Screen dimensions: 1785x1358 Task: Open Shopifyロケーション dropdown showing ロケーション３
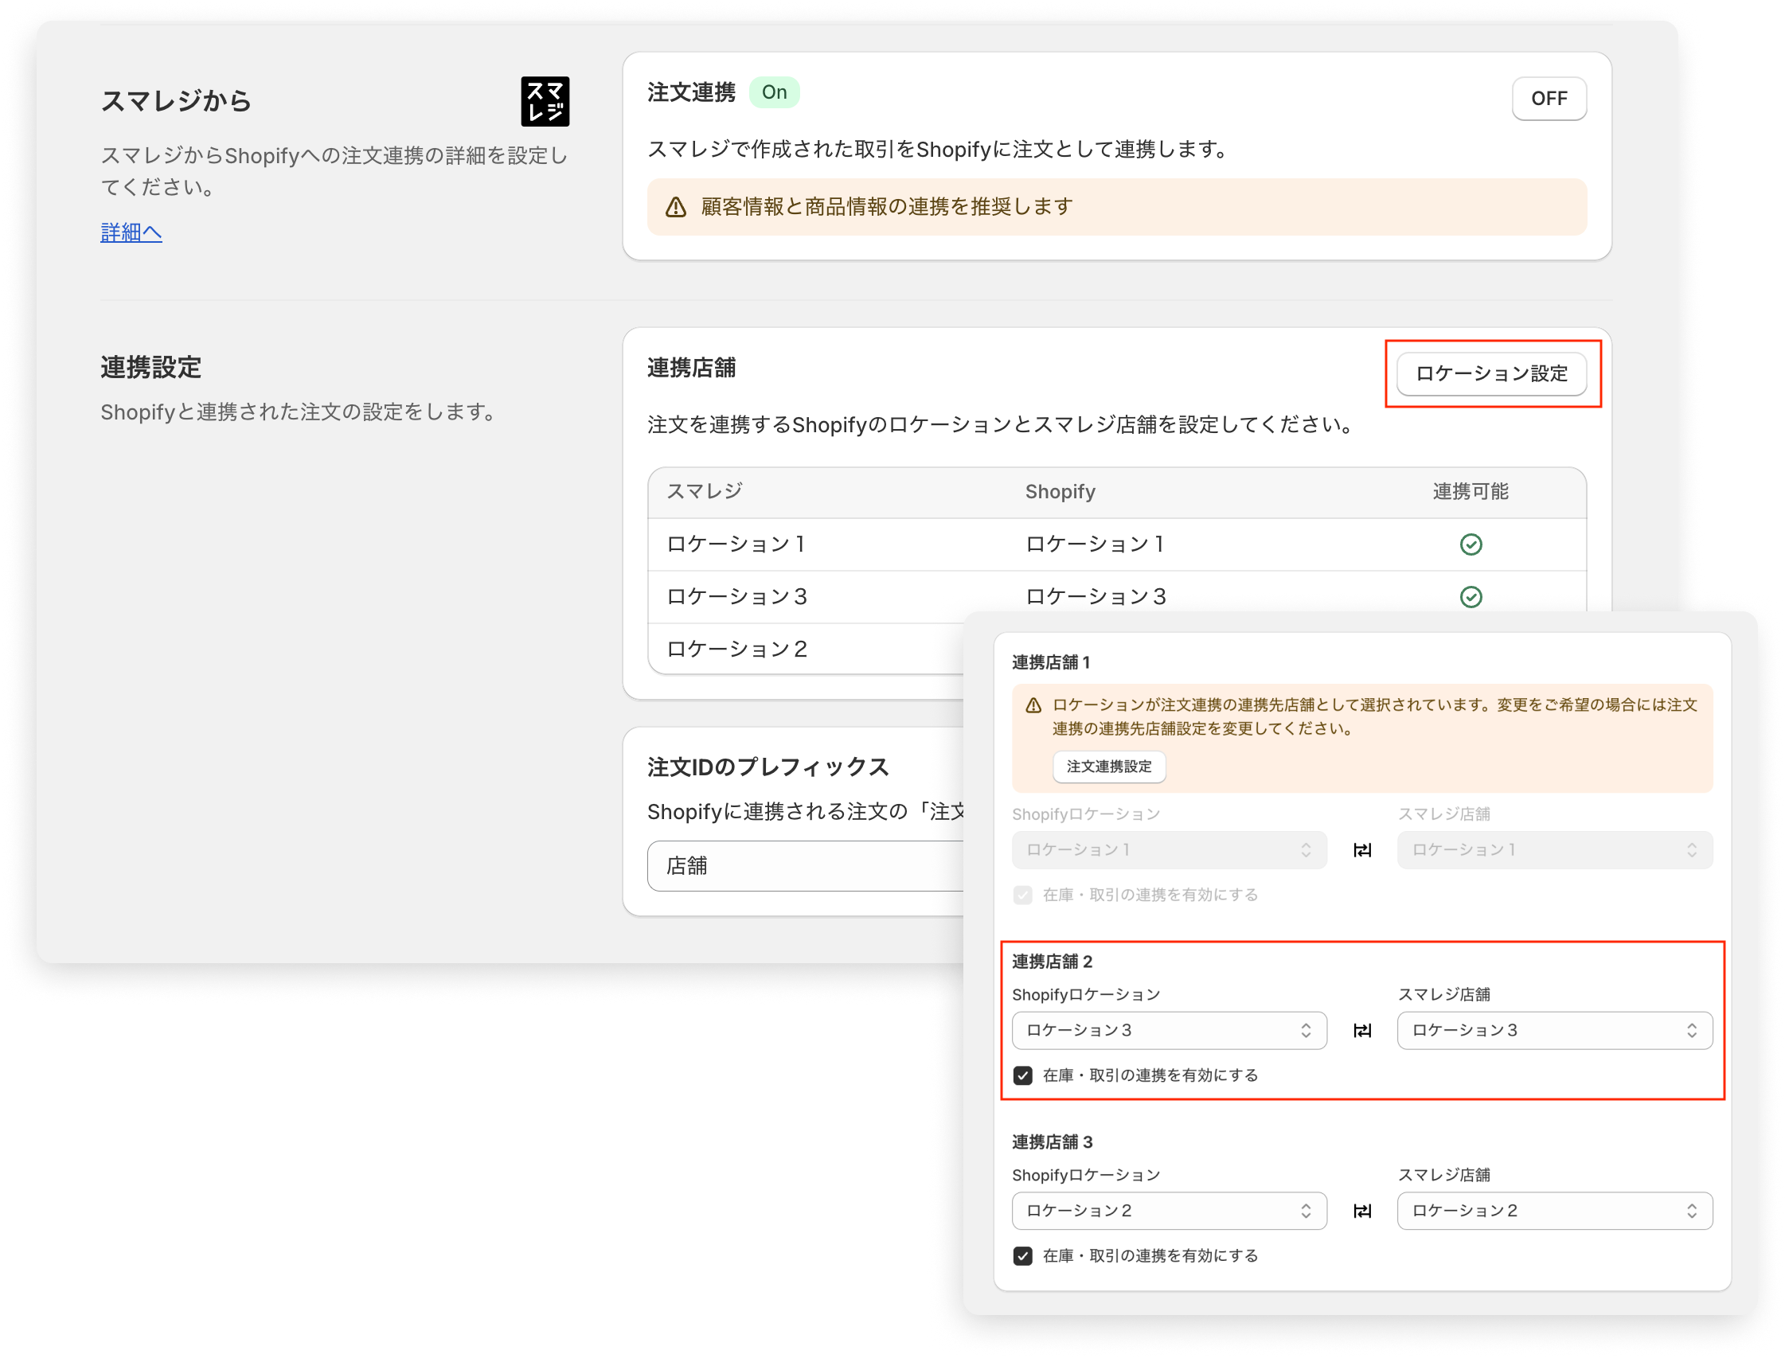tap(1169, 1031)
